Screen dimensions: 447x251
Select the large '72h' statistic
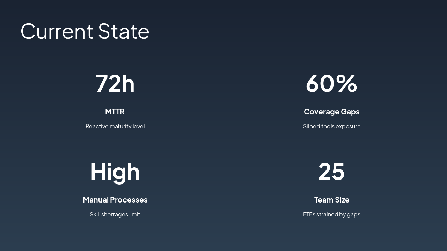115,84
